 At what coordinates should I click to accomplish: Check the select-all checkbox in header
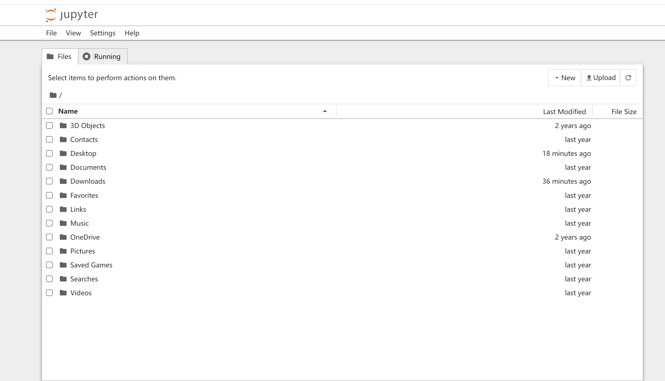[49, 111]
